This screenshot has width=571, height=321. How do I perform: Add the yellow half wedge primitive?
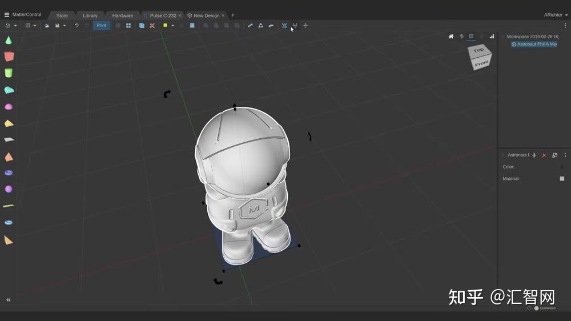coord(9,123)
